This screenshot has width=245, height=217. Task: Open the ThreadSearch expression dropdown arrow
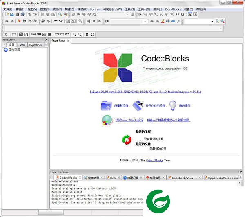tap(212, 21)
